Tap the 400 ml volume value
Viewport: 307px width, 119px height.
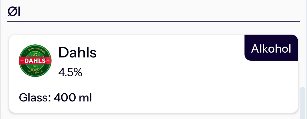click(73, 98)
